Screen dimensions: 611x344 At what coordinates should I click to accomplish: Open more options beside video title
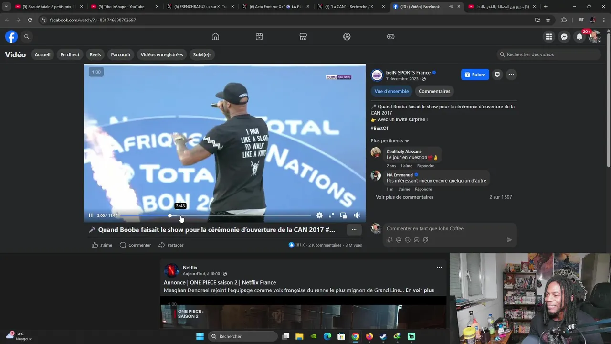pos(354,230)
